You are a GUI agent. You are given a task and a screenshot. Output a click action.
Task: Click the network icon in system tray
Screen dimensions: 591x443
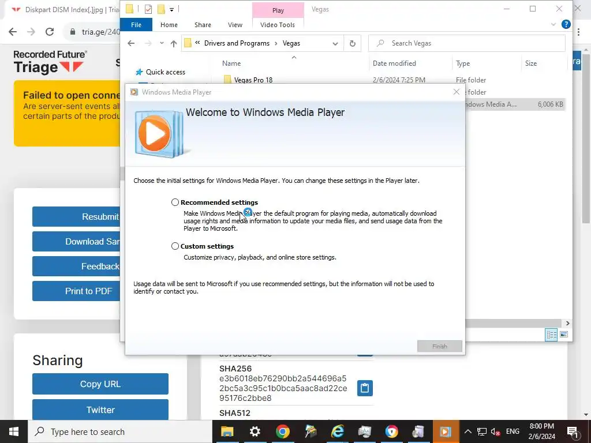pyautogui.click(x=482, y=431)
